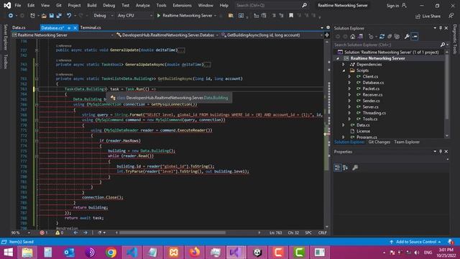Click the Show All Files icon

[x=397, y=37]
